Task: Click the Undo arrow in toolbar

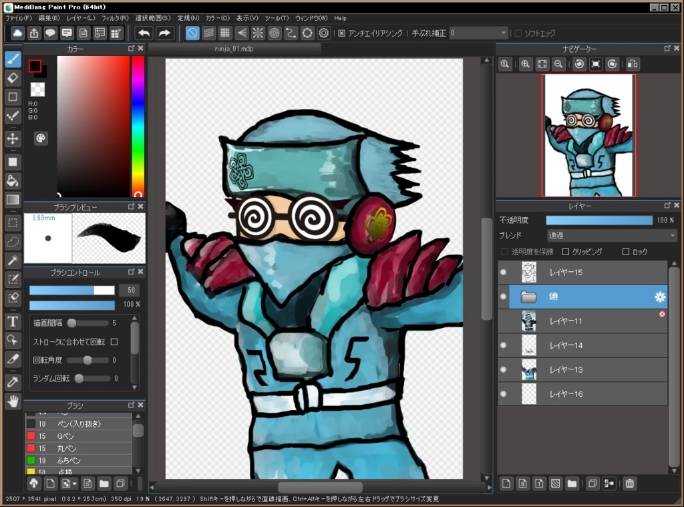Action: [144, 33]
